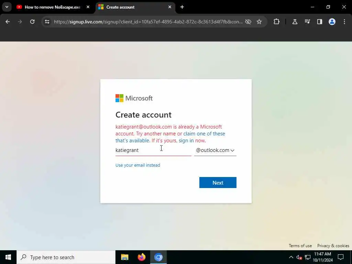This screenshot has height=264, width=352.
Task: Click the crossed-eye tracking protection icon
Action: pyautogui.click(x=248, y=22)
